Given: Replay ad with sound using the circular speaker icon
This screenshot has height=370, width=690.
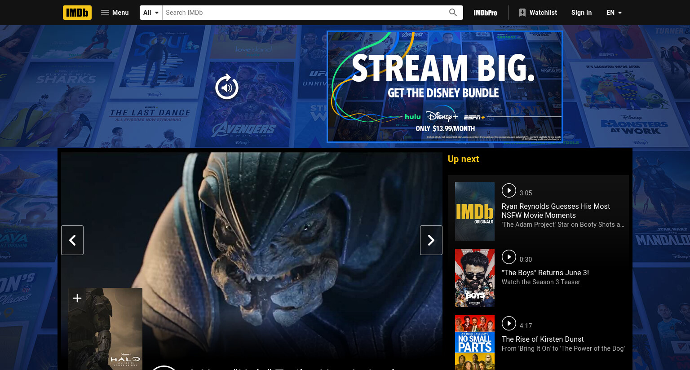Looking at the screenshot, I should pyautogui.click(x=227, y=87).
